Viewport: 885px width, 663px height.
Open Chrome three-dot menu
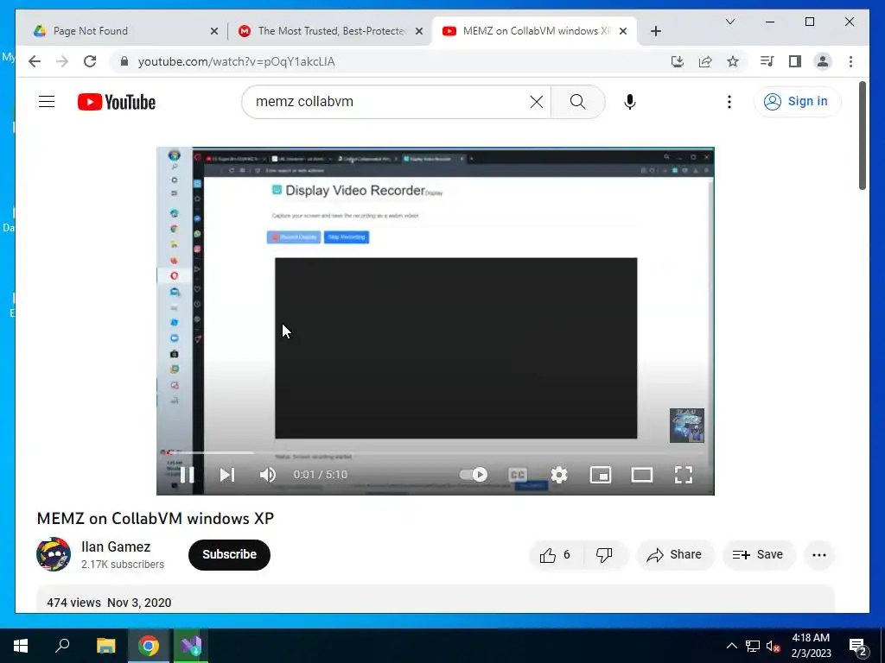pyautogui.click(x=850, y=61)
